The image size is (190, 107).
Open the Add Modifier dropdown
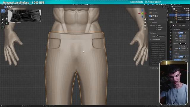(x=181, y=29)
